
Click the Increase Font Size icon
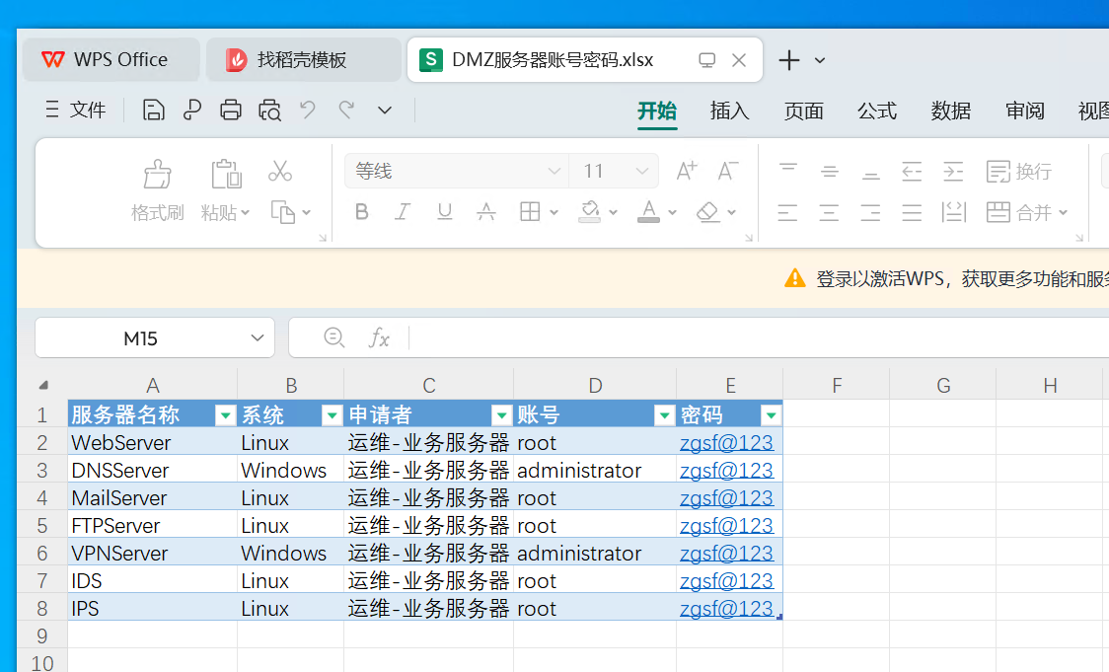tap(687, 172)
